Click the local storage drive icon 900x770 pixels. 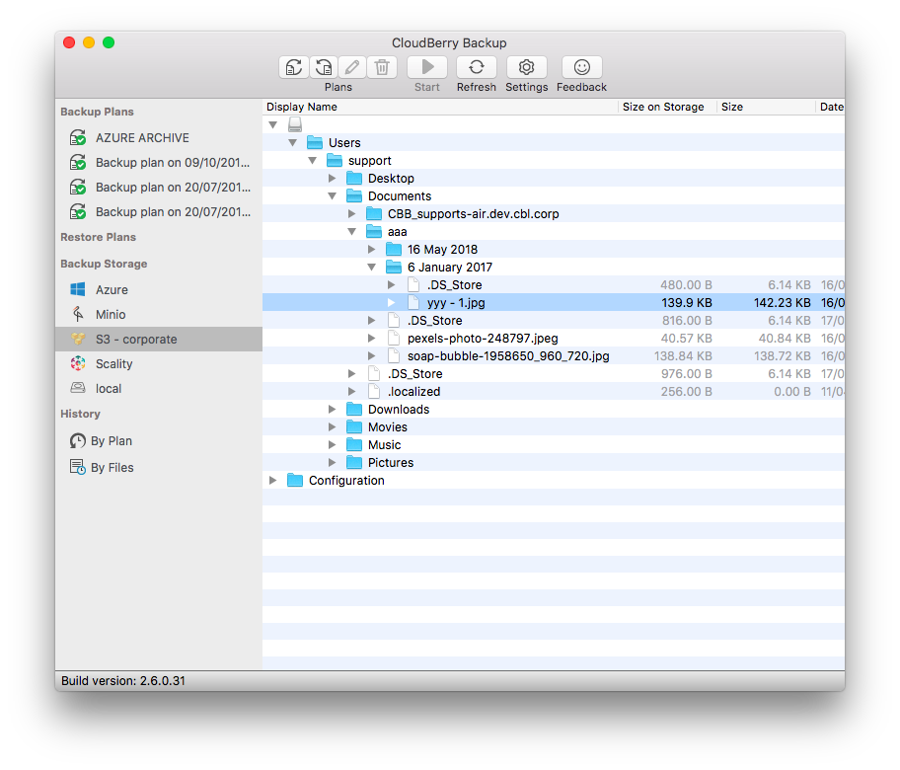[x=78, y=388]
